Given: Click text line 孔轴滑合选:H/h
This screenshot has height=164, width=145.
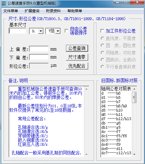Looking at the screenshot, I should pyautogui.click(x=33, y=132).
